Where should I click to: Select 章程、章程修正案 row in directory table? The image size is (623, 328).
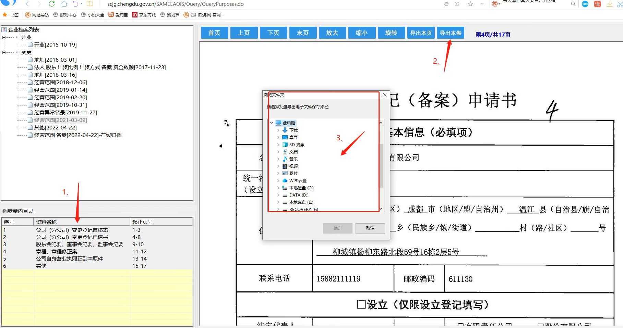57,251
